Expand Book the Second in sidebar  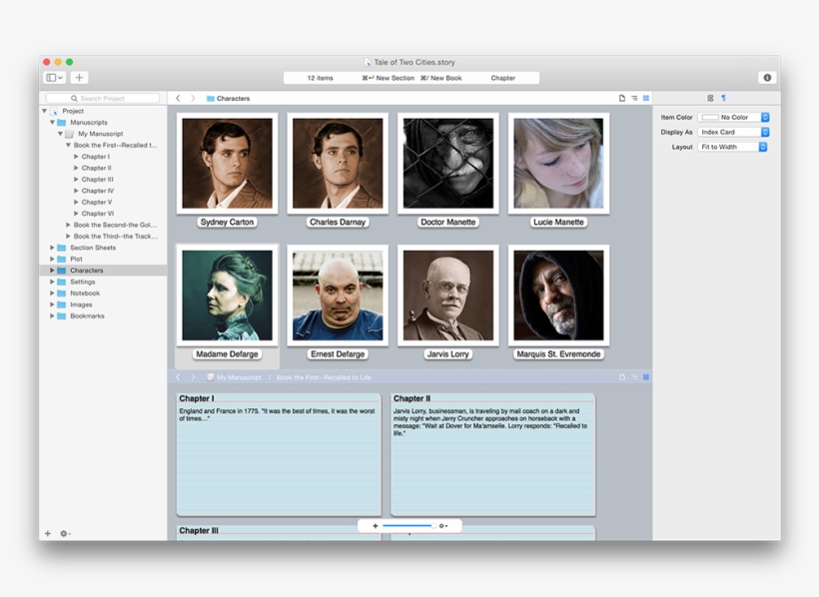pyautogui.click(x=68, y=225)
